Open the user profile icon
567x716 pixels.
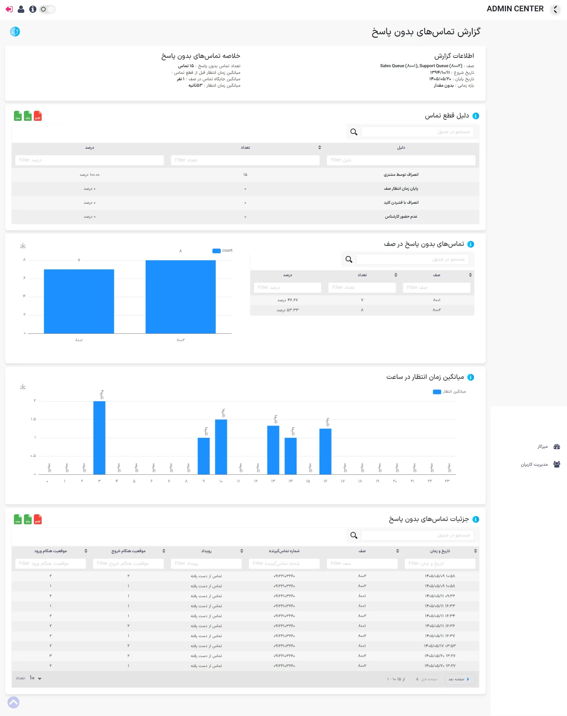[x=21, y=9]
